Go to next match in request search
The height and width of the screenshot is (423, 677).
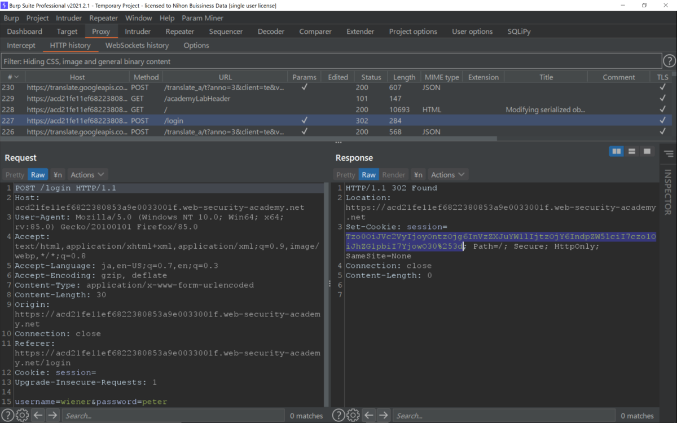52,416
